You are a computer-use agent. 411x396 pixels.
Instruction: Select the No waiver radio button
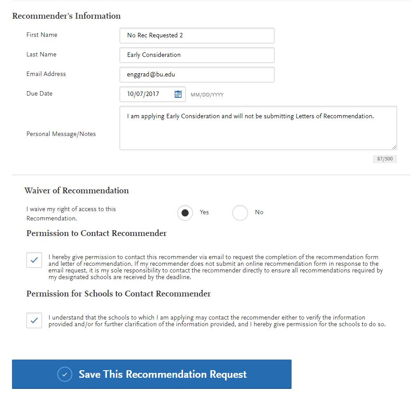(x=240, y=213)
